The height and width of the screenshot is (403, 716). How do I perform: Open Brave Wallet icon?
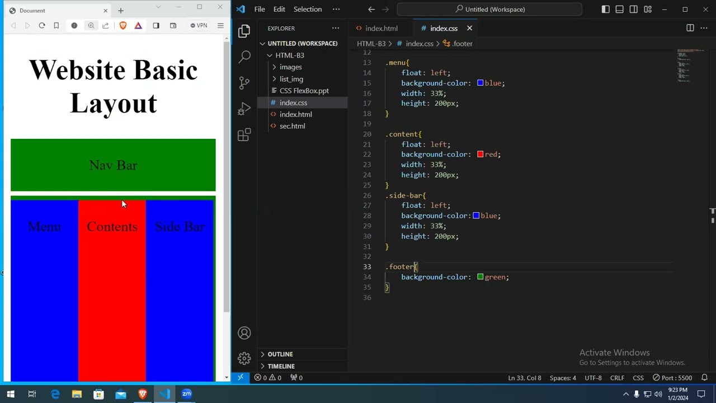coord(173,25)
